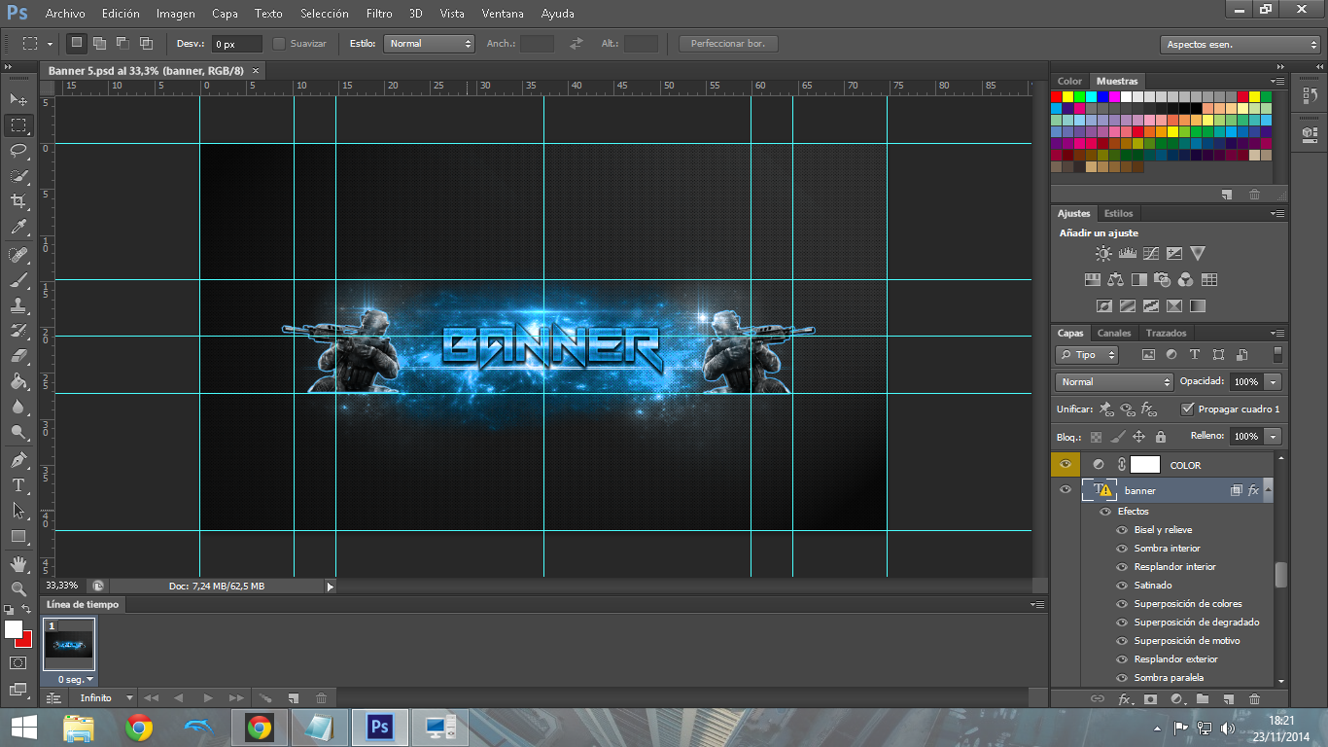Add a Gradient Map adjustment
The image size is (1328, 747).
pyautogui.click(x=1198, y=305)
